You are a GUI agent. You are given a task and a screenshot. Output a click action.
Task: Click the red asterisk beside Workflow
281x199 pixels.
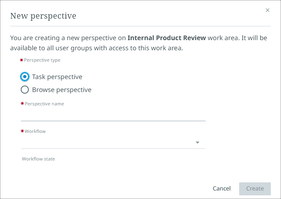tap(22, 131)
